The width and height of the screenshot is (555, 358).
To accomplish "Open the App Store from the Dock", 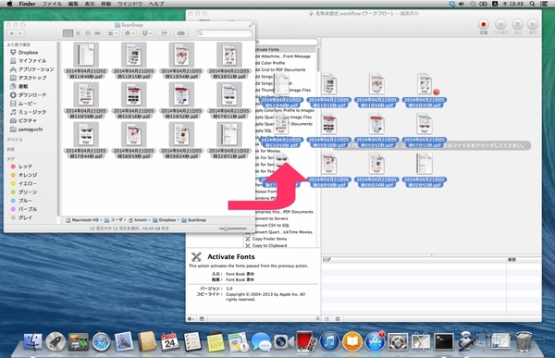I will 375,342.
